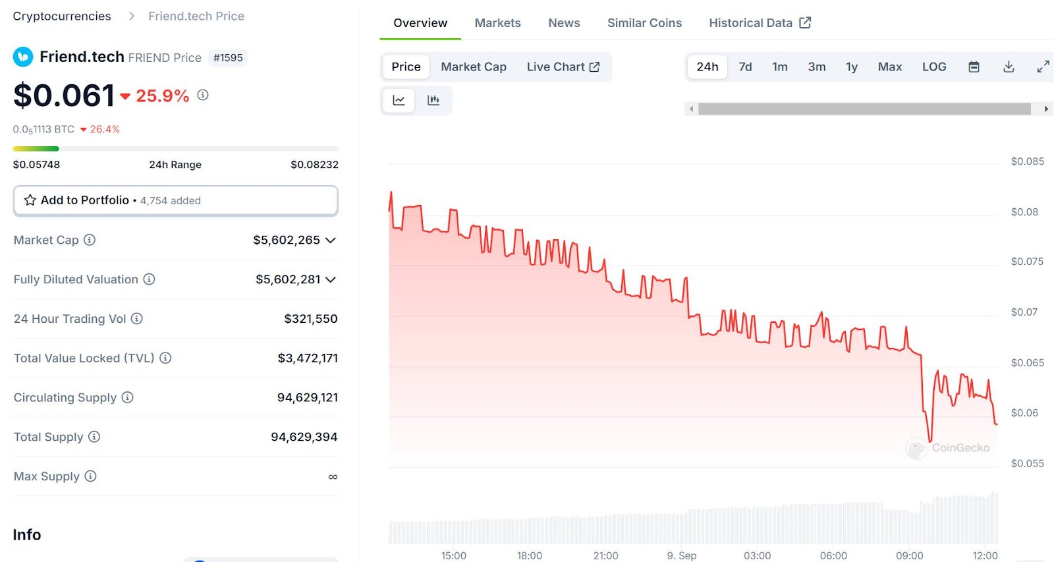The image size is (1054, 562).
Task: Switch to the News tab
Action: [x=565, y=23]
